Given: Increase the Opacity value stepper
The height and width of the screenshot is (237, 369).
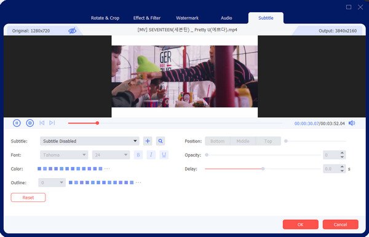Looking at the screenshot, I should tap(342, 153).
